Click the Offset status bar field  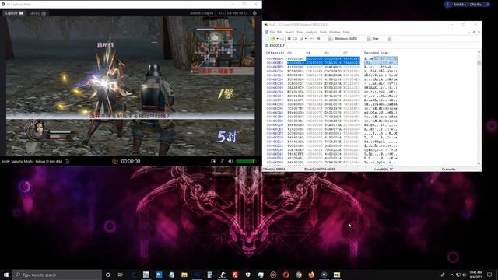click(x=274, y=170)
